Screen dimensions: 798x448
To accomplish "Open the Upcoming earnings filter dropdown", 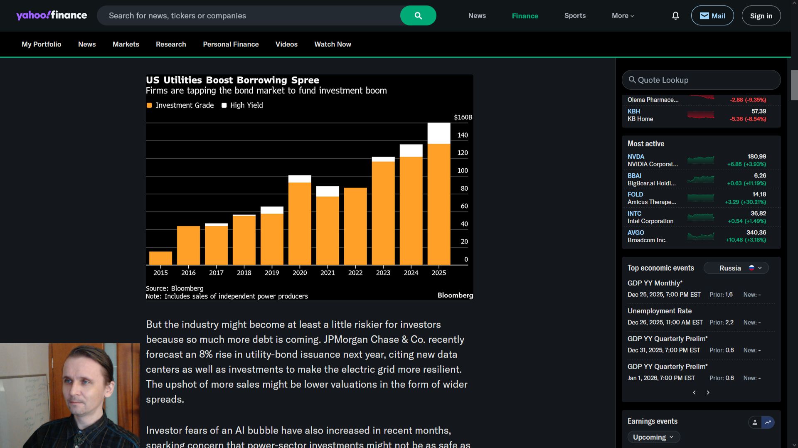I will [x=653, y=437].
